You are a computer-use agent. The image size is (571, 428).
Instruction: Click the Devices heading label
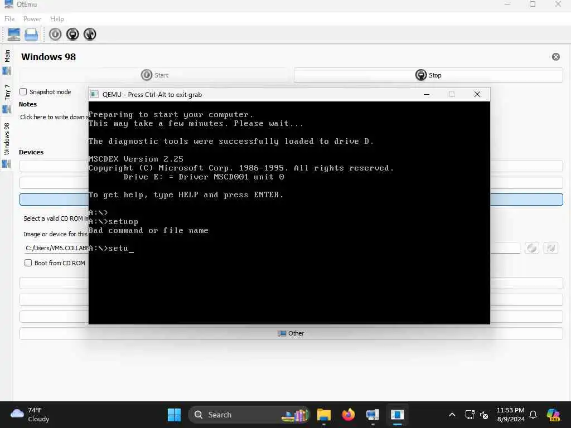31,152
